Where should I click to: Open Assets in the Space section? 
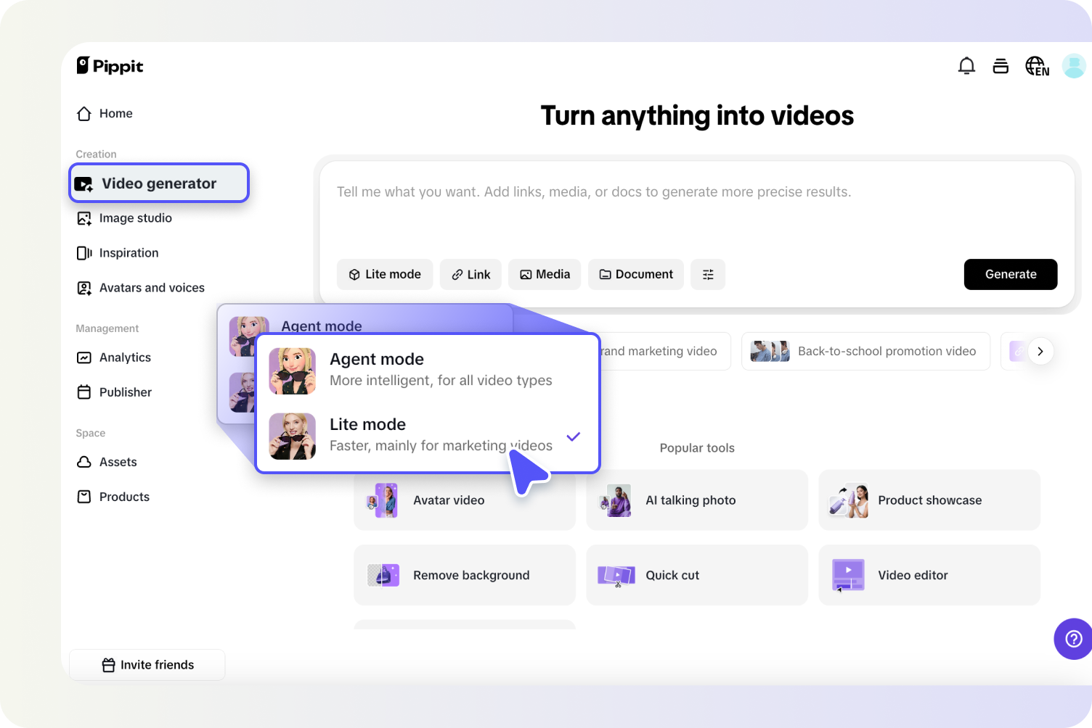[x=107, y=462]
